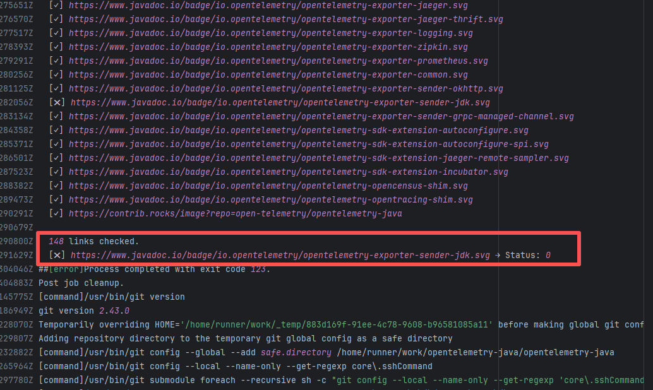Select the check mark next to the sdk-extension-incubator link

pos(56,172)
